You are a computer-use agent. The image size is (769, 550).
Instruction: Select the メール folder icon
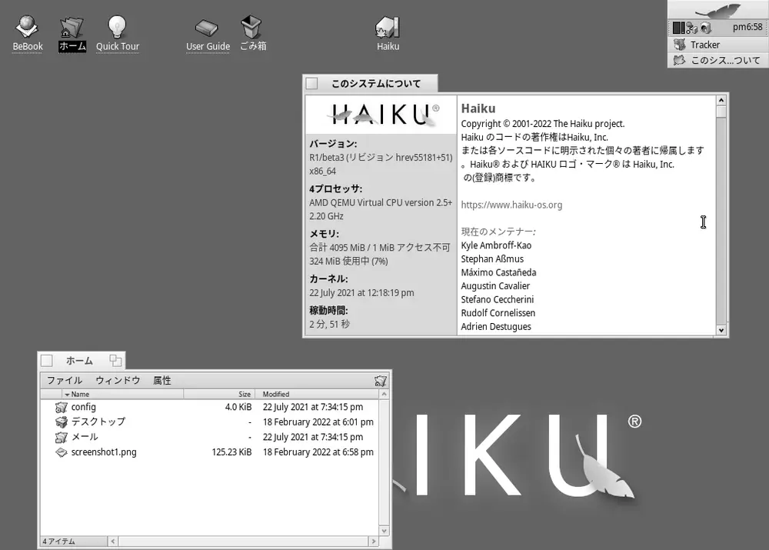pyautogui.click(x=62, y=437)
